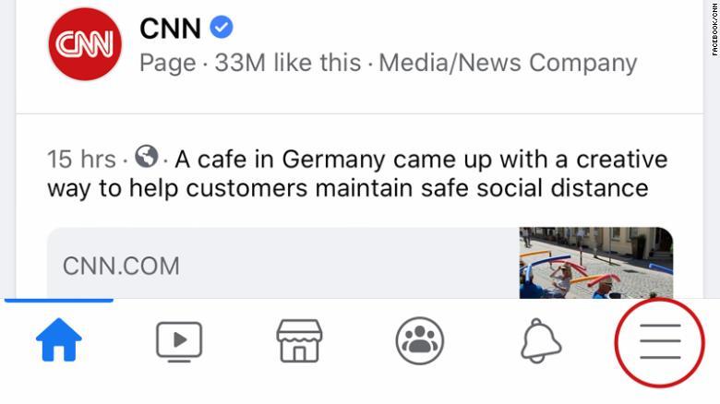Click the globe public-audience icon
Viewport: 720px width, 404px height.
coord(146,157)
